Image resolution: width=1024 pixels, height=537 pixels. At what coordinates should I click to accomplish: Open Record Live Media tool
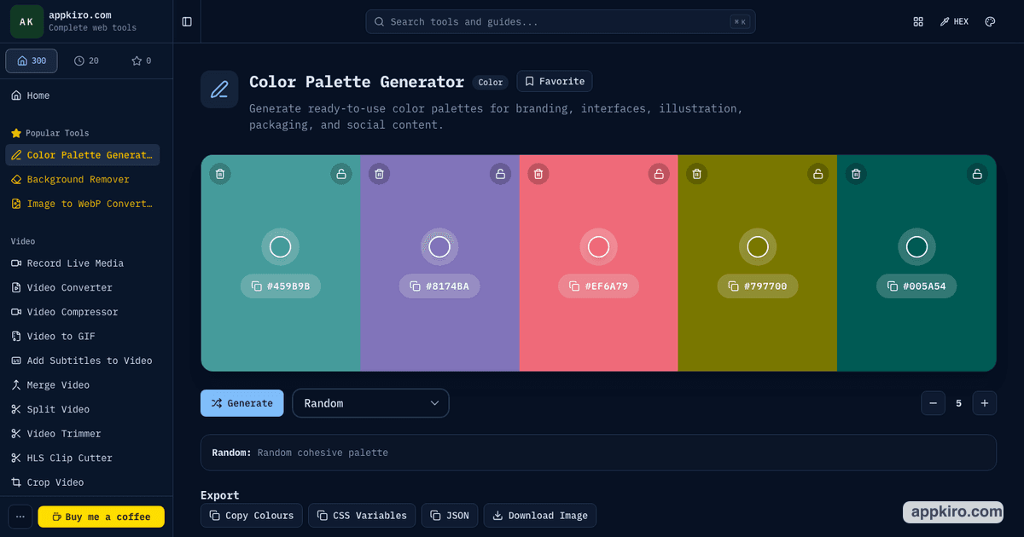[x=82, y=263]
